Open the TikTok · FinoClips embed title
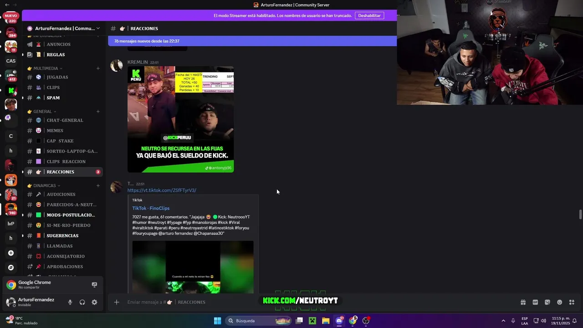 coord(151,208)
